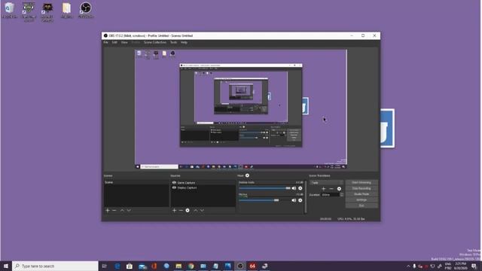
Task: Open Google Chrome from the taskbar
Action: click(x=191, y=266)
